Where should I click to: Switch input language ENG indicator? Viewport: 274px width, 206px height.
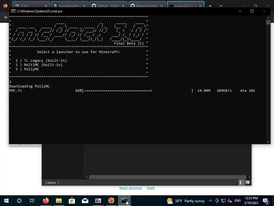click(x=238, y=201)
